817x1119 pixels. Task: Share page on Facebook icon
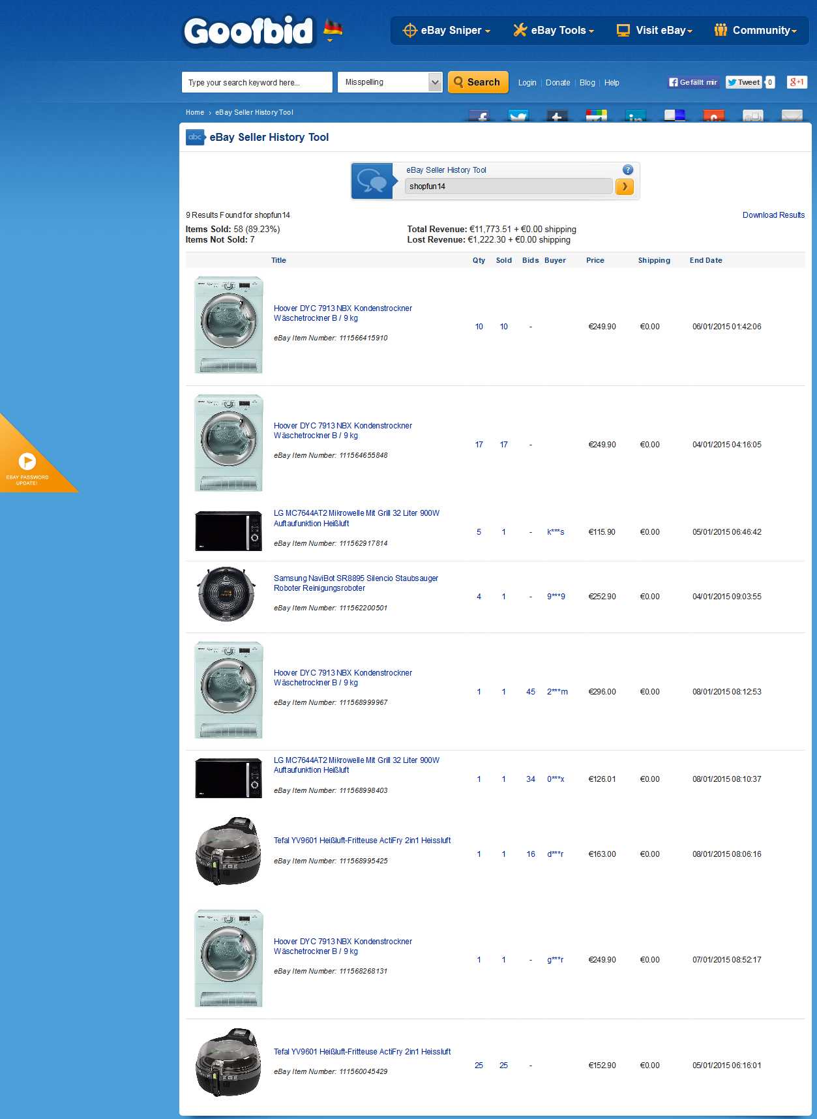[479, 116]
